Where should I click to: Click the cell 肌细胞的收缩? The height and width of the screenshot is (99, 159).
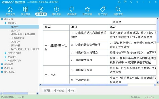pos(89,60)
